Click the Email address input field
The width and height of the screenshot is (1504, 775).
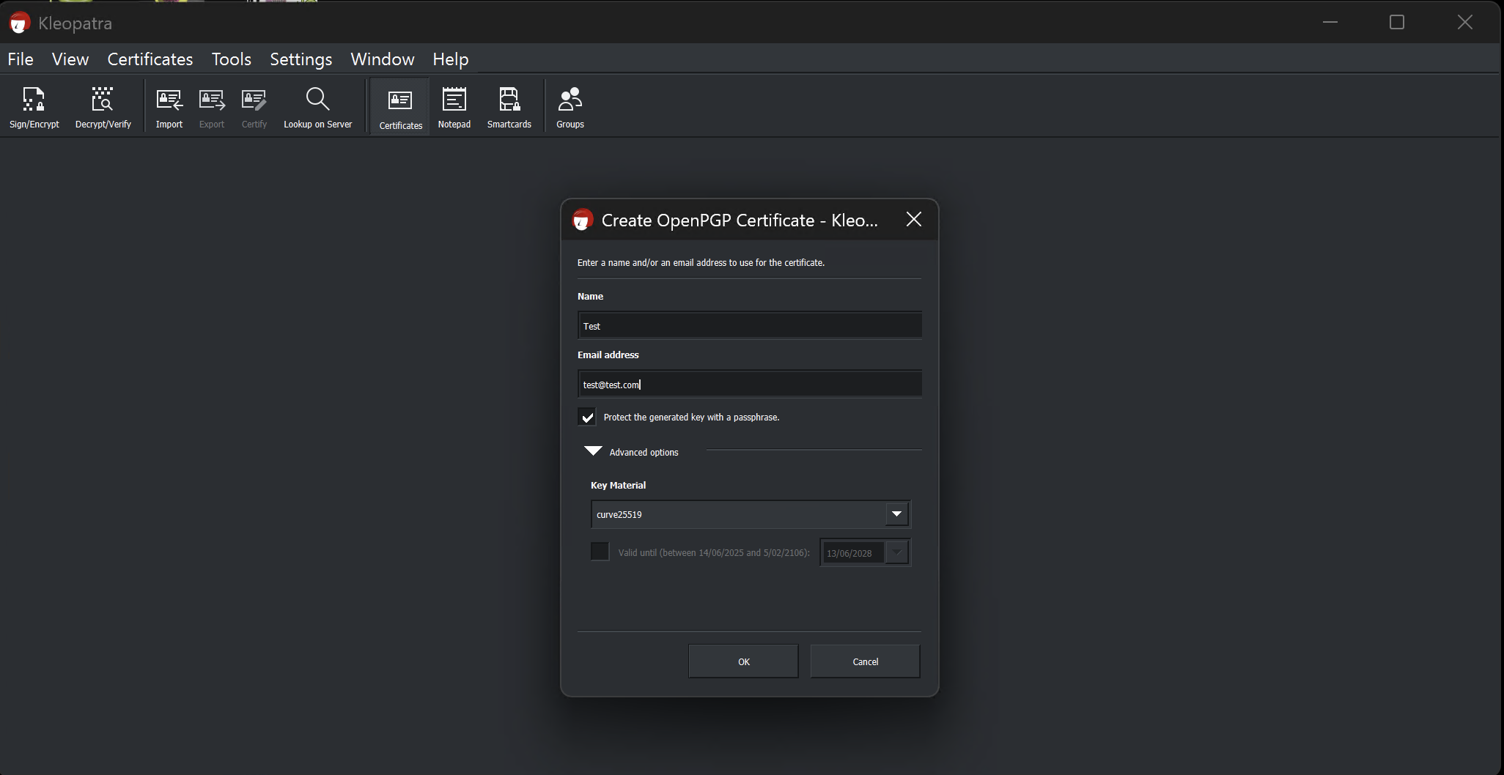749,385
